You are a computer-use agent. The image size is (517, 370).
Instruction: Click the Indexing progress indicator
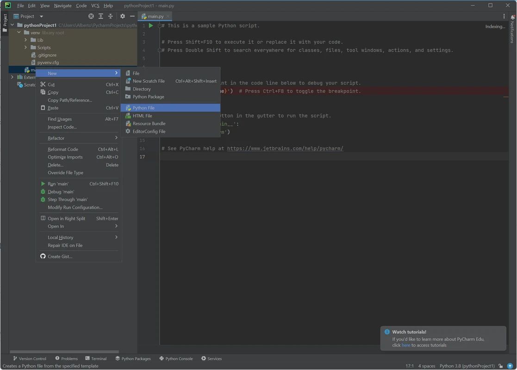(495, 27)
